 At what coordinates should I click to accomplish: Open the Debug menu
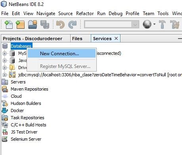pos(115,14)
